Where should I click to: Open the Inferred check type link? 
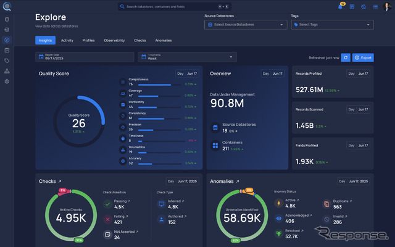176,201
